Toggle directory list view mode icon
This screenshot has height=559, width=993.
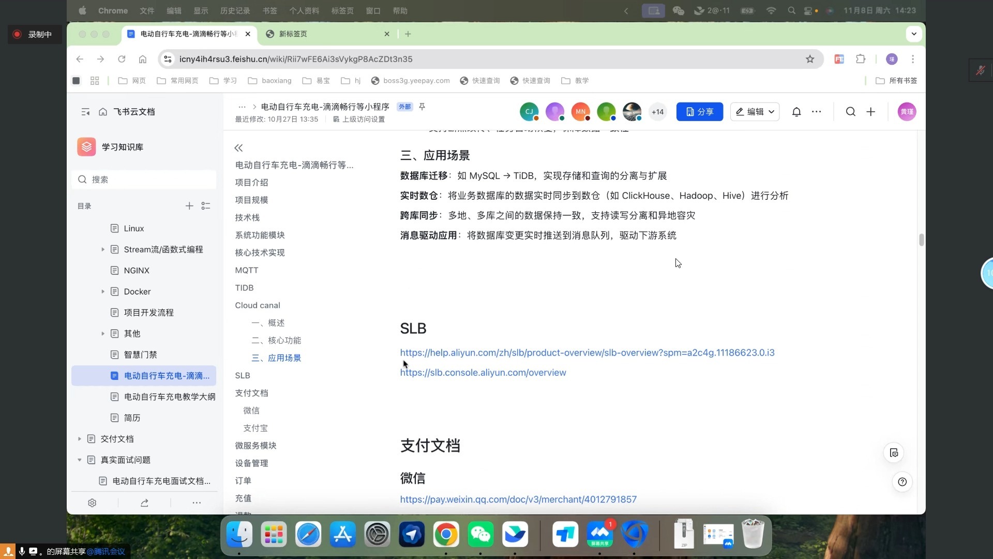(206, 206)
